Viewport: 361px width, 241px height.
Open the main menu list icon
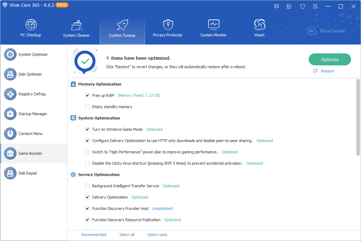[x=315, y=6]
